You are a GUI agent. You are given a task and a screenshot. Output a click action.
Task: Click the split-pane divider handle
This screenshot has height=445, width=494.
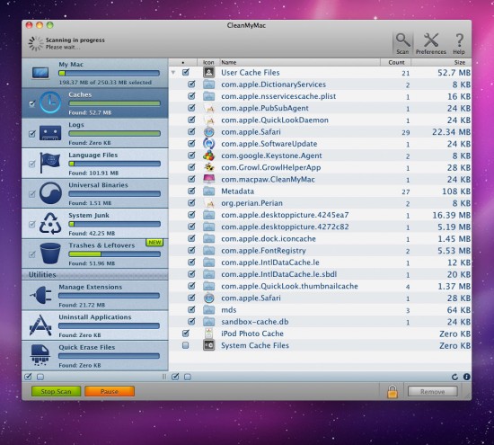tap(164, 377)
